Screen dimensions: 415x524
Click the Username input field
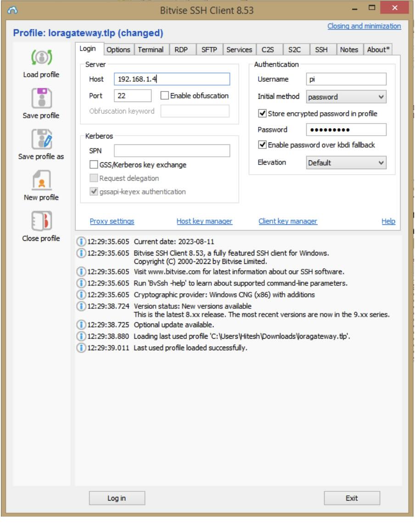346,79
